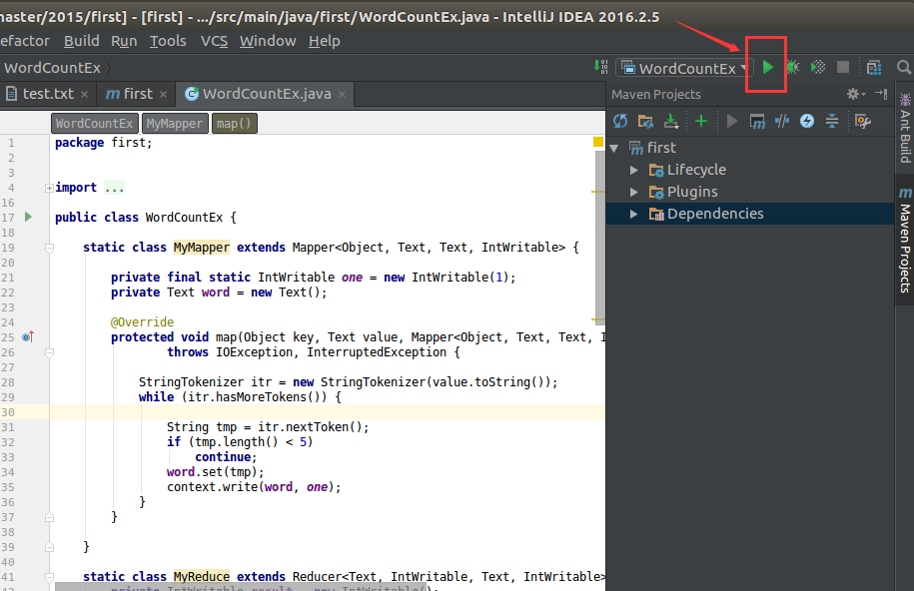Viewport: 914px width, 591px height.
Task: Toggle Maven offline mode
Action: pyautogui.click(x=782, y=121)
